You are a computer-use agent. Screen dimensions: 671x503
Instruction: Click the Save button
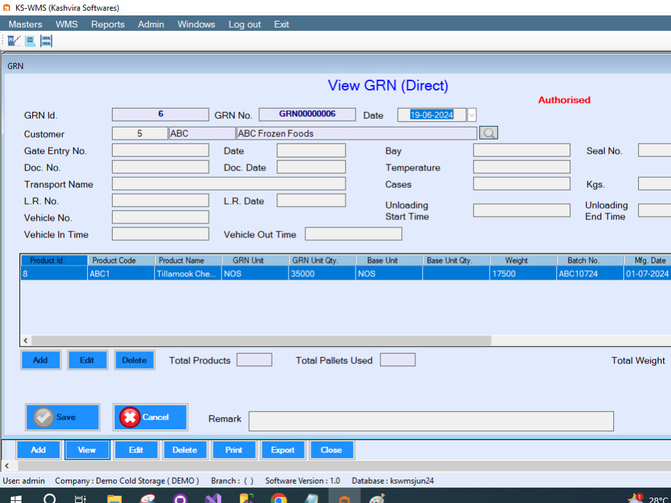(x=62, y=417)
